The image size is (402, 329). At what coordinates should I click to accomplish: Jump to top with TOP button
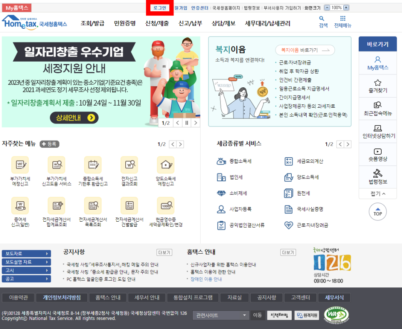pyautogui.click(x=377, y=212)
